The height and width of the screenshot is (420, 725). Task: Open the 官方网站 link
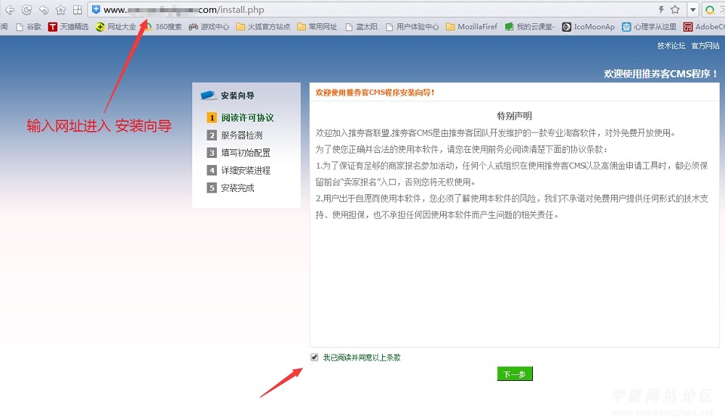705,46
